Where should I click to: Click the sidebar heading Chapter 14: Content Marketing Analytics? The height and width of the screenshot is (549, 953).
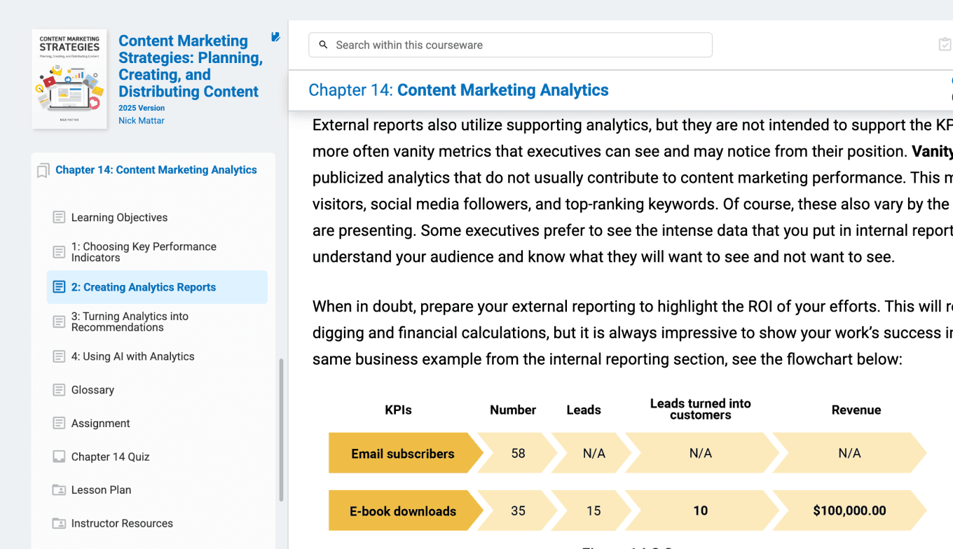click(156, 170)
